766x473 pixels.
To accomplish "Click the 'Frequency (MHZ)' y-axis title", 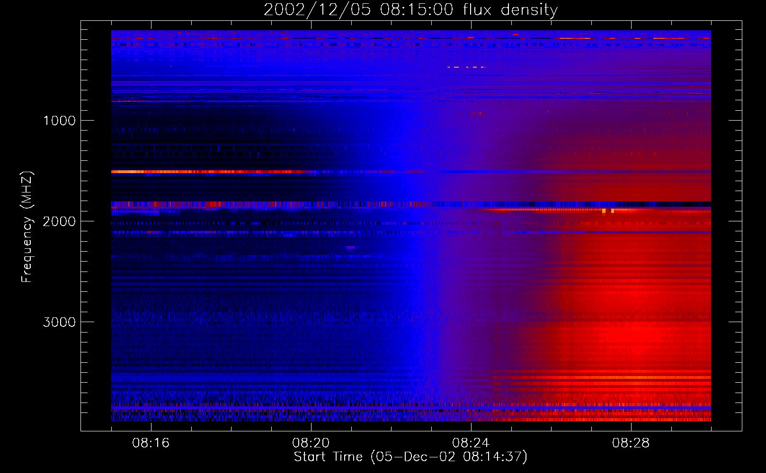I will pyautogui.click(x=27, y=227).
